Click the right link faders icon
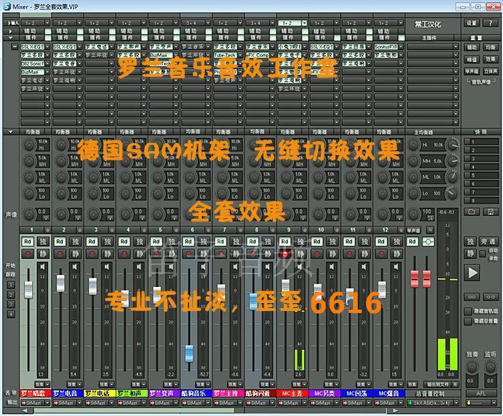 pyautogui.click(x=491, y=297)
